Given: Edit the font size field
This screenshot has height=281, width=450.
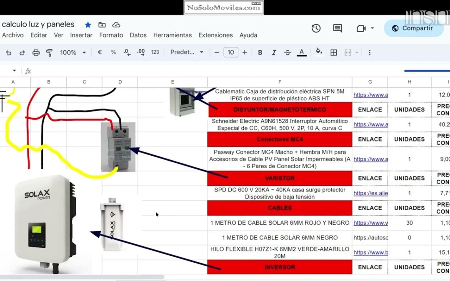Looking at the screenshot, I should (231, 52).
